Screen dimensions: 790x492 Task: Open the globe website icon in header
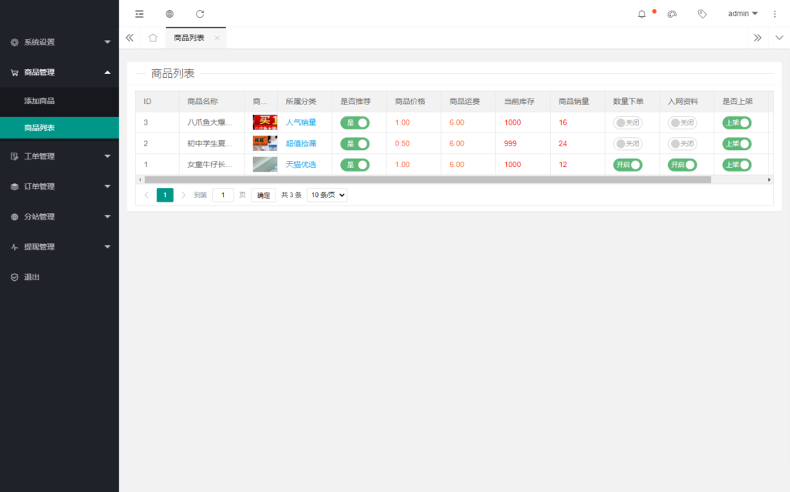click(x=170, y=14)
